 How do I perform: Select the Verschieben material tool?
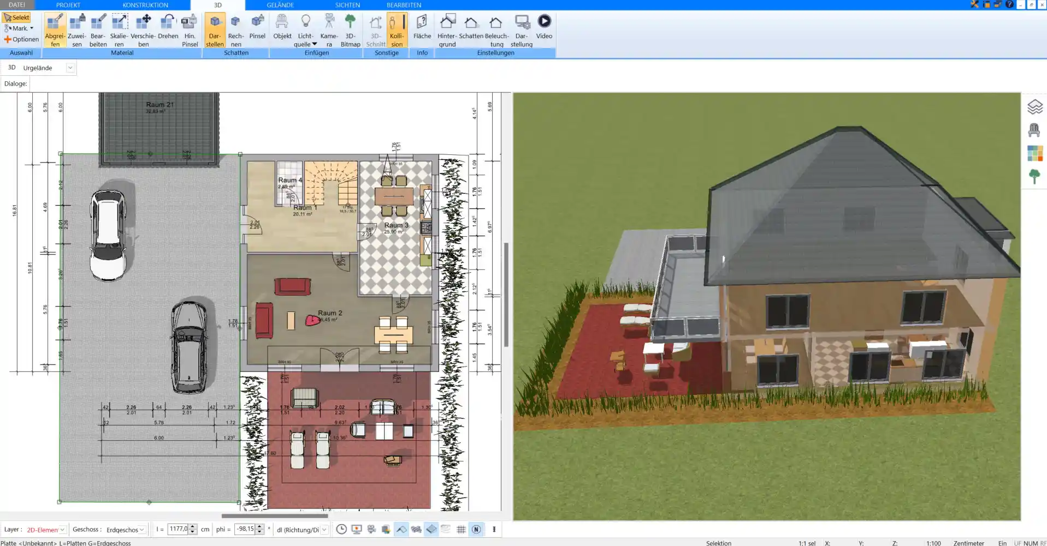pyautogui.click(x=143, y=31)
